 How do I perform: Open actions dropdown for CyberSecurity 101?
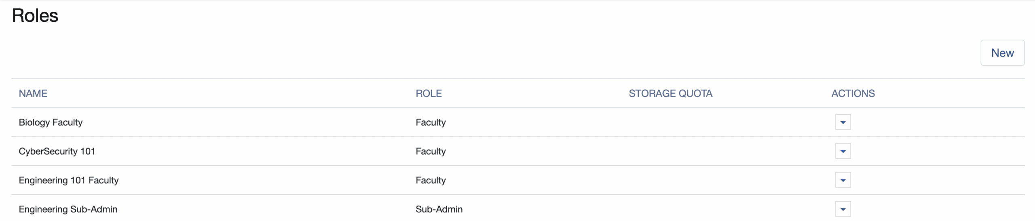(x=843, y=152)
